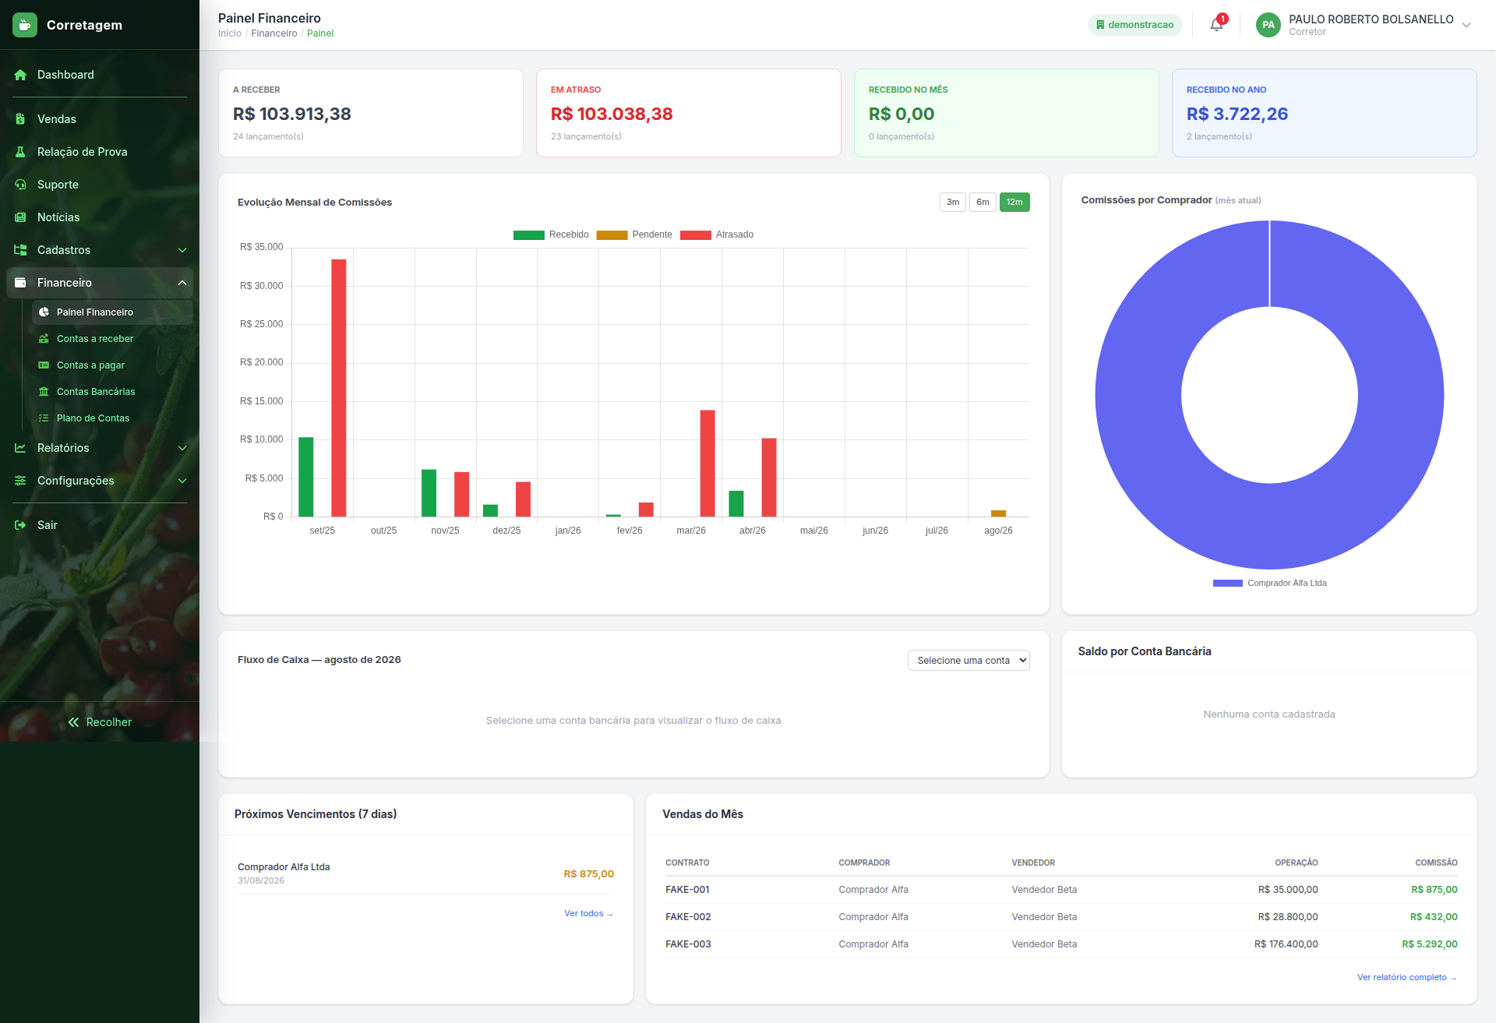The image size is (1496, 1023).
Task: Select the 6m chart period
Action: click(983, 202)
